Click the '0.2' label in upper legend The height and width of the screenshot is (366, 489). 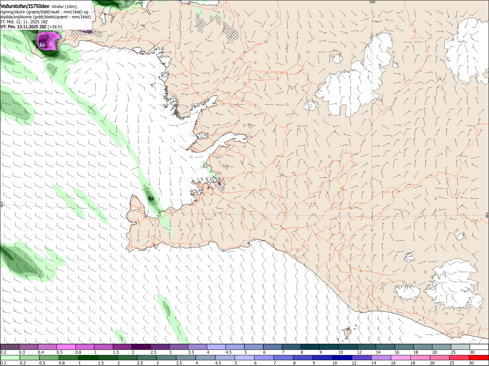[3, 352]
